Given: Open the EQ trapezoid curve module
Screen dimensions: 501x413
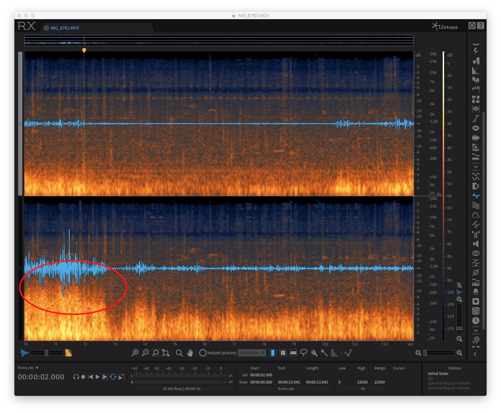Looking at the screenshot, I should [476, 215].
